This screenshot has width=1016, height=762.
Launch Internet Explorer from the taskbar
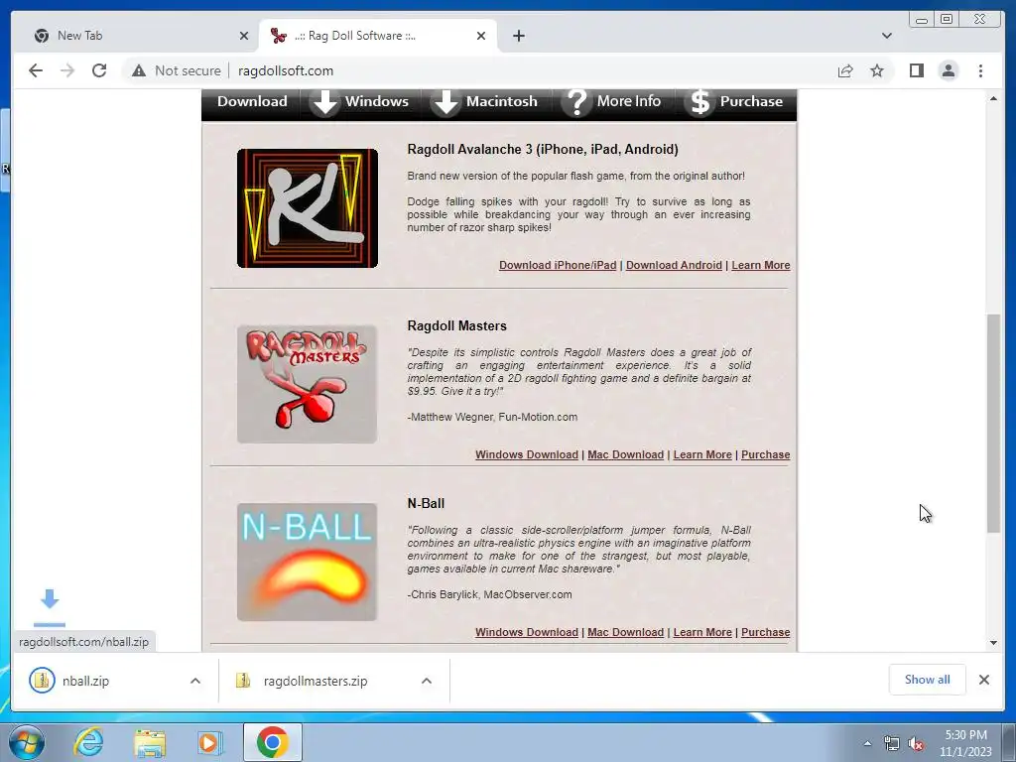tap(88, 742)
